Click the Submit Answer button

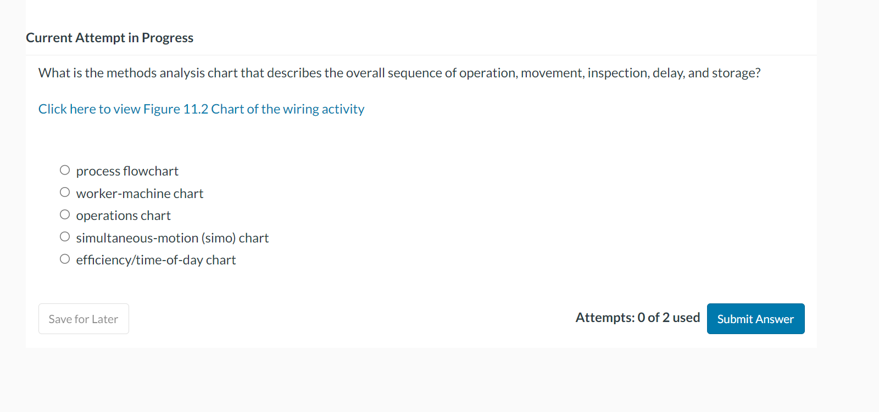click(755, 319)
